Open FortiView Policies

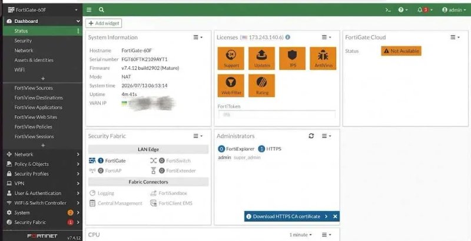click(x=33, y=126)
